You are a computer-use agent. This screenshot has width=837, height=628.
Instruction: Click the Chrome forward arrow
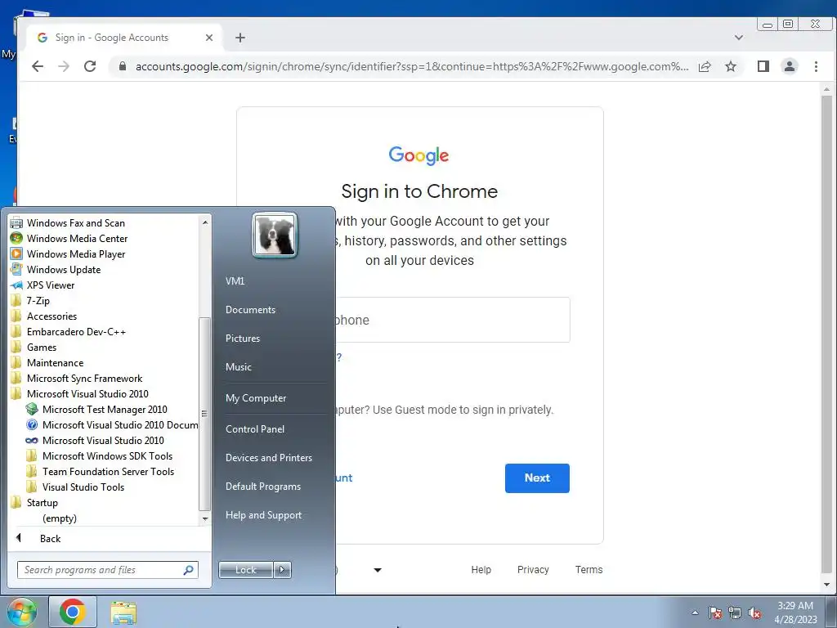pyautogui.click(x=64, y=66)
